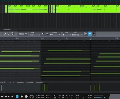
Task: Click the ruler at position 33.3
Action: 42,38
